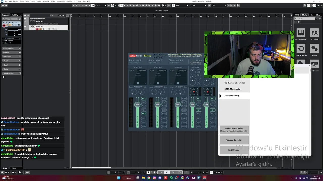Open Windows Start menu
This screenshot has height=181, width=323.
119,178
